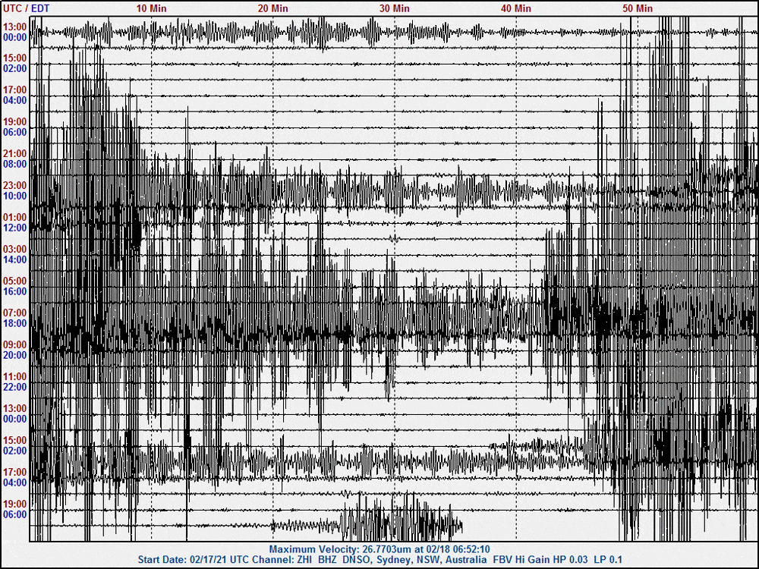The width and height of the screenshot is (759, 569).
Task: Select the 22:00 EDT row label
Action: point(15,387)
